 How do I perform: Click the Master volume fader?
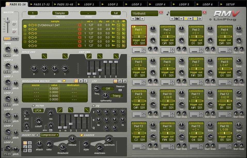[7, 21]
